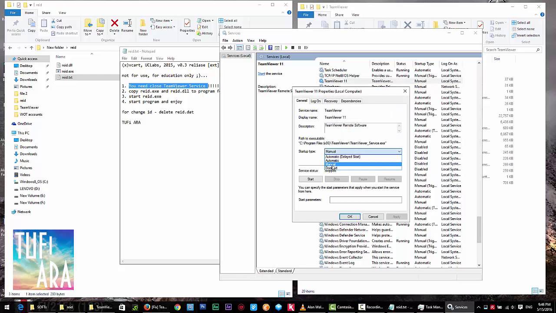556x313 pixels.
Task: Click Invert selection in TeamViewer Explorer ribbon
Action: pos(525,35)
